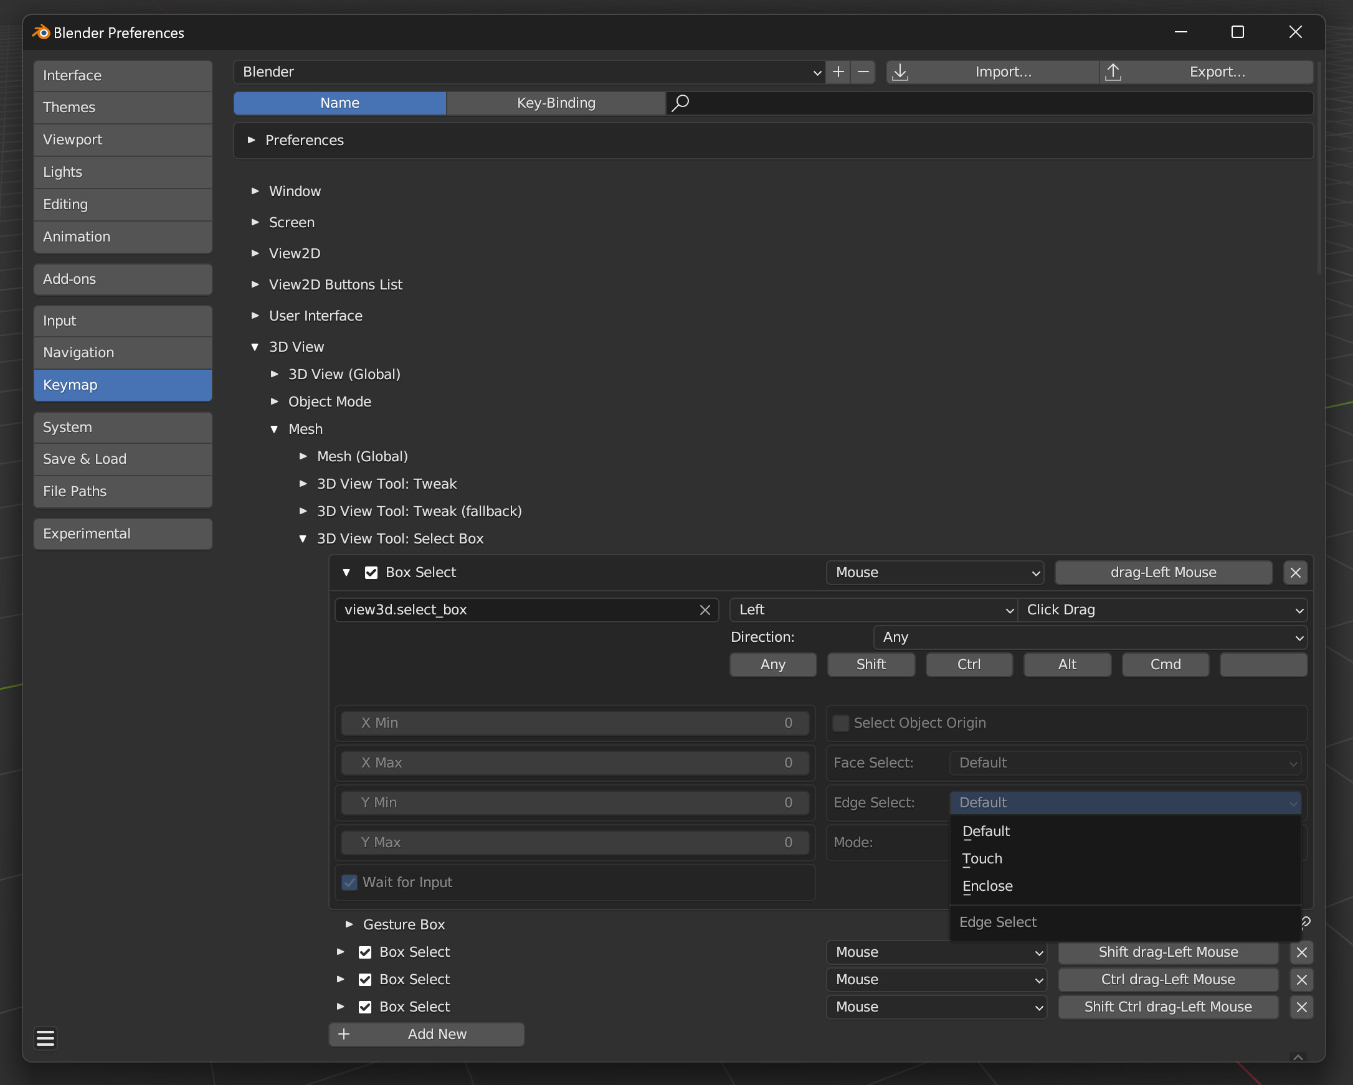Screen dimensions: 1353x1085
Task: Remove the Shift Ctrl drag-Left Mouse entry
Action: pyautogui.click(x=1301, y=1007)
